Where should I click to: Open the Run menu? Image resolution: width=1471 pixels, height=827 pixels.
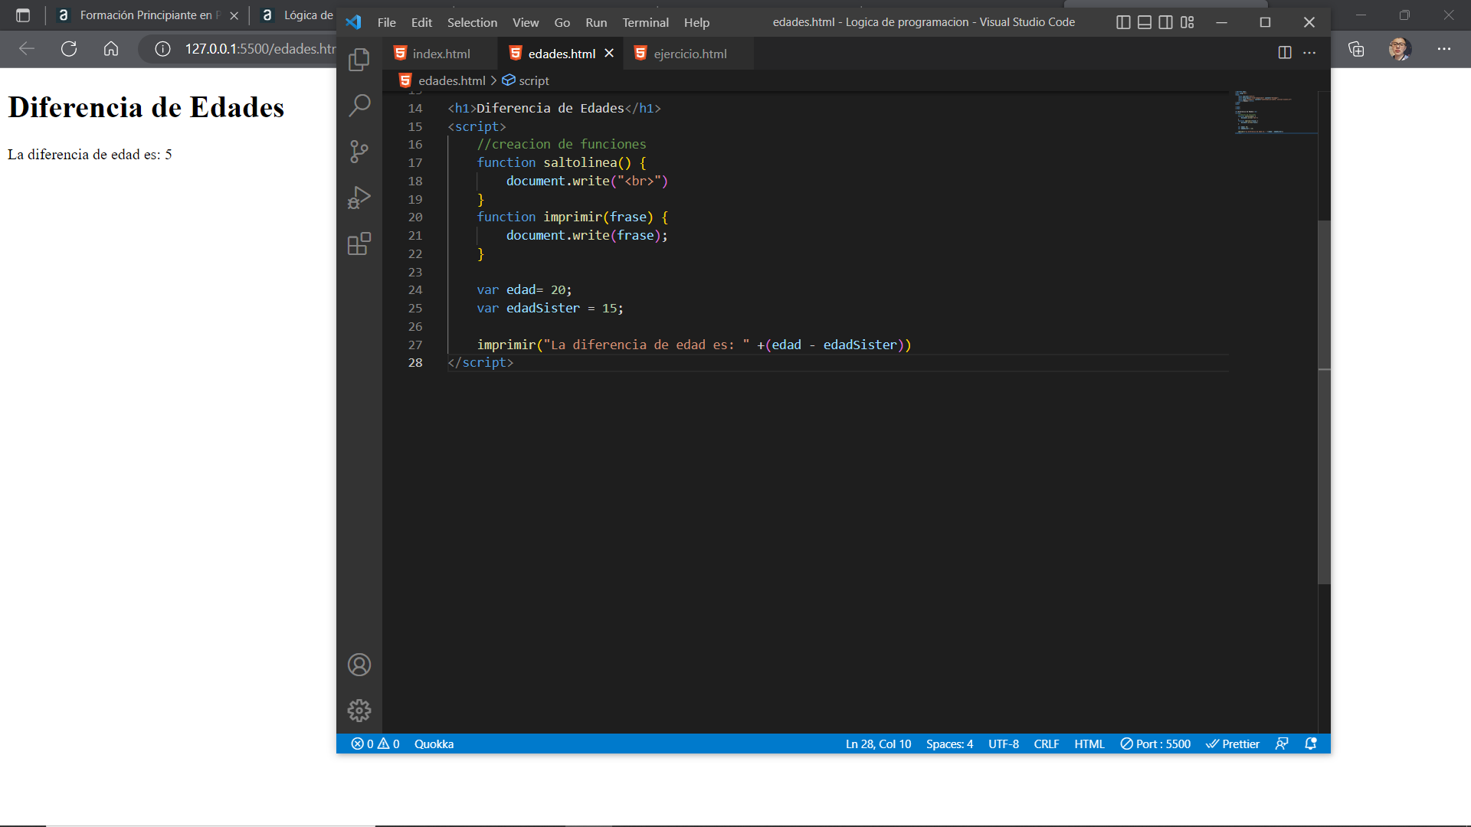[596, 22]
